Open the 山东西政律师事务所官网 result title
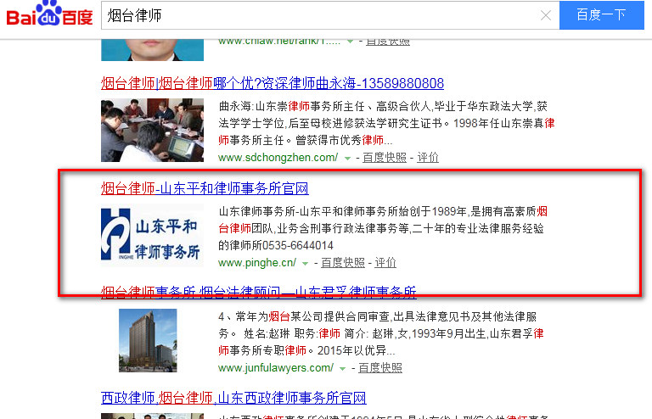Image resolution: width=652 pixels, height=419 pixels. 233,398
